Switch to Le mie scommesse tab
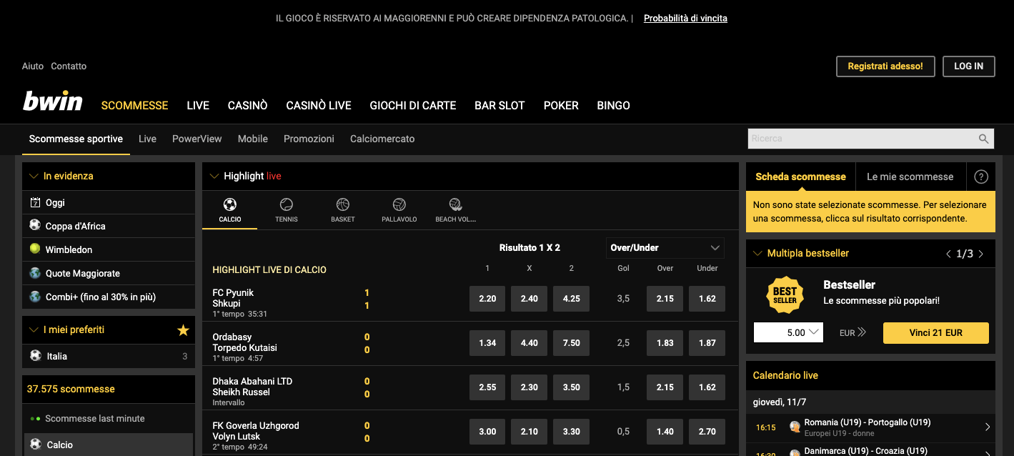 click(910, 177)
